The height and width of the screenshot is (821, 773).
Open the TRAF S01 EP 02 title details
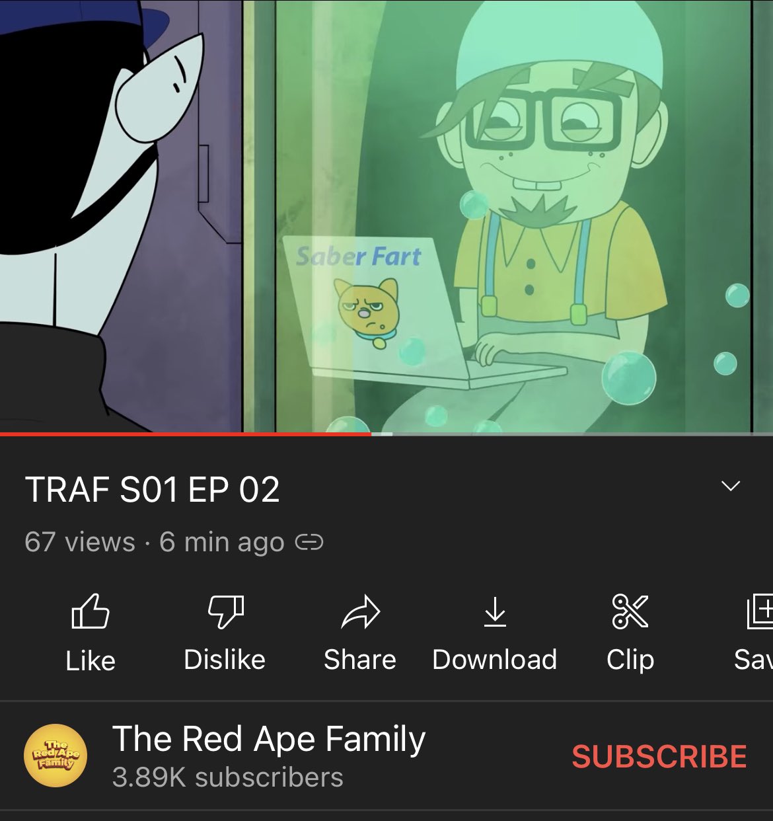pyautogui.click(x=153, y=490)
